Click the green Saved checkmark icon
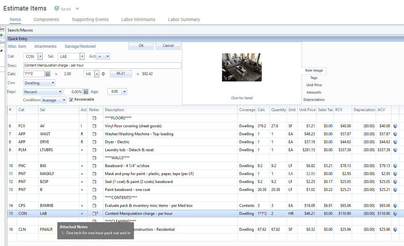404x246 pixels. coord(57,9)
